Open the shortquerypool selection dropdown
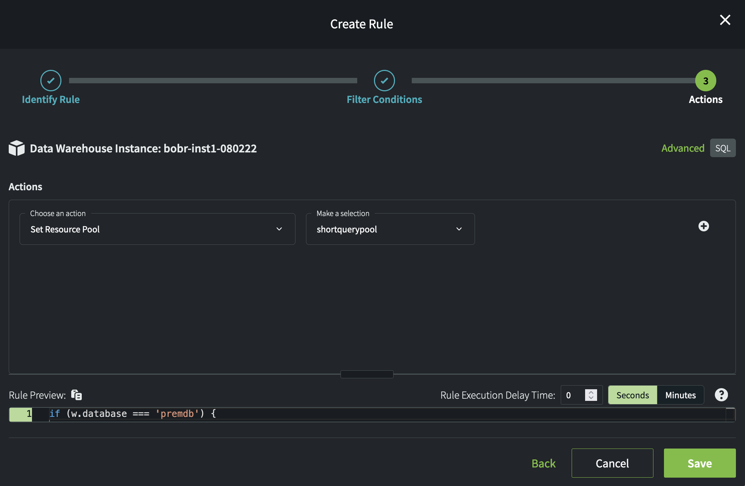Viewport: 745px width, 486px height. pyautogui.click(x=390, y=229)
